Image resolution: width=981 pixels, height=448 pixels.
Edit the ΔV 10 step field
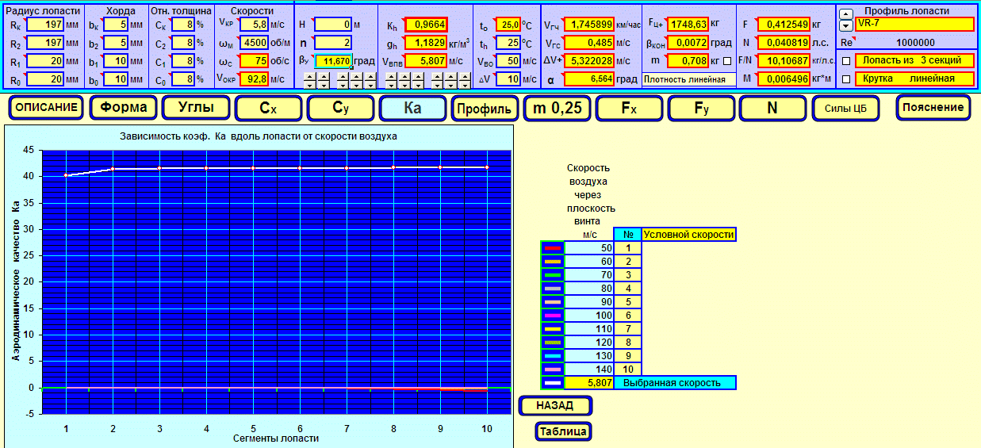pyautogui.click(x=508, y=78)
